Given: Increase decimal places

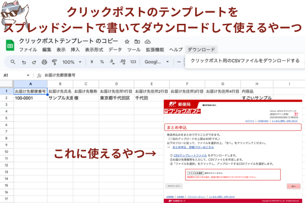Looking at the screenshot, I should 123,62.
